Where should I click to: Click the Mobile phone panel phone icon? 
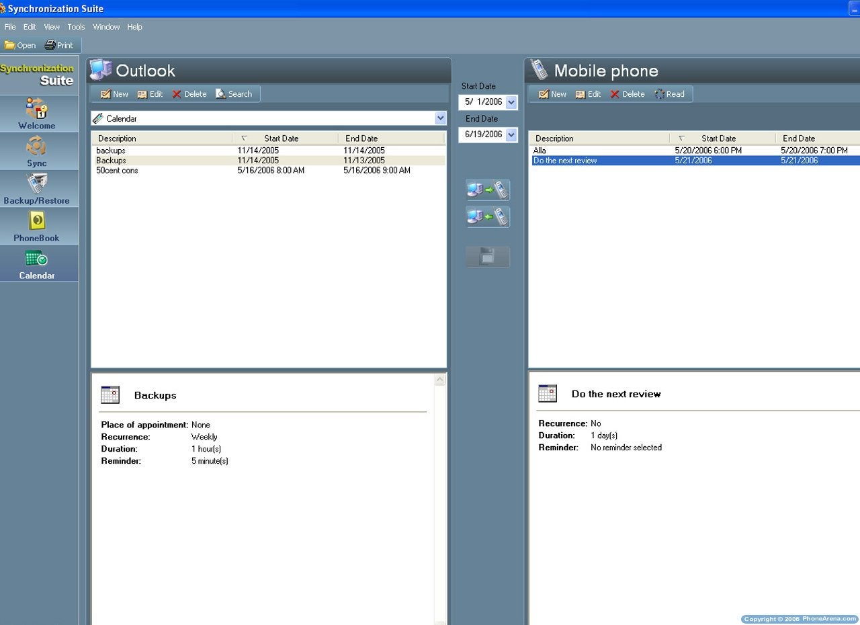coord(538,70)
